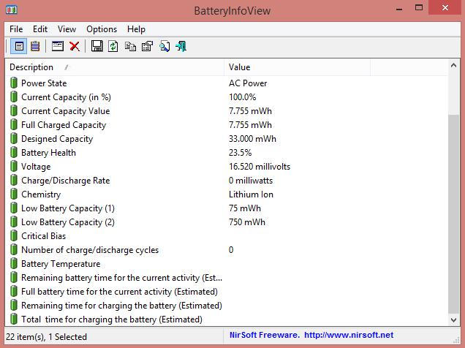The height and width of the screenshot is (348, 465).
Task: Visit the http://www.nirsoft.net link
Action: coord(349,335)
